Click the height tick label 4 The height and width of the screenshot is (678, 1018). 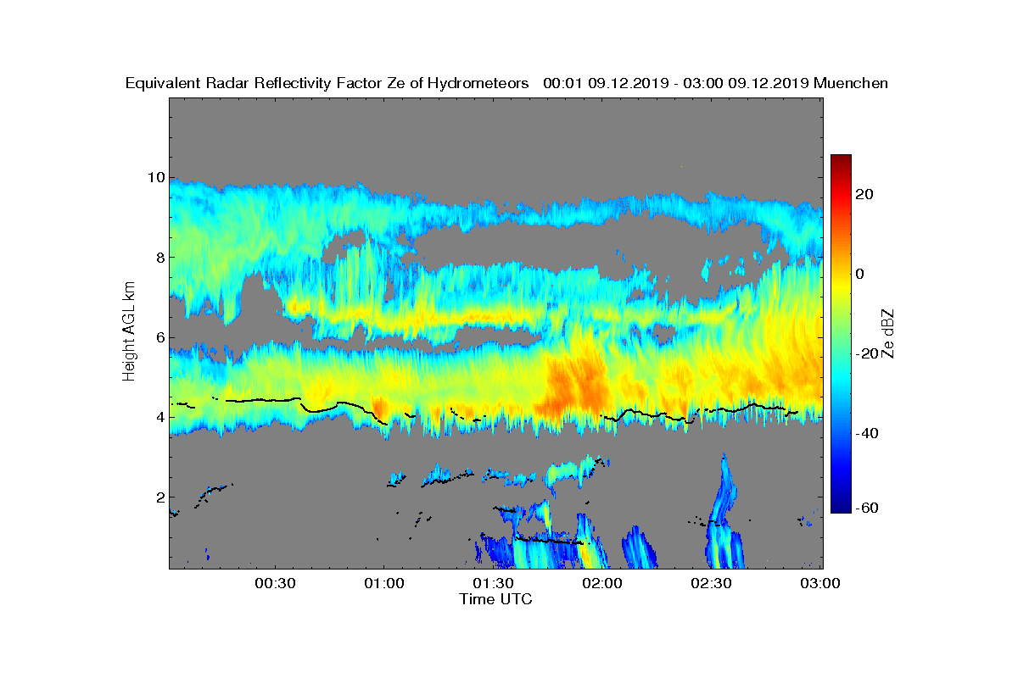pos(159,417)
